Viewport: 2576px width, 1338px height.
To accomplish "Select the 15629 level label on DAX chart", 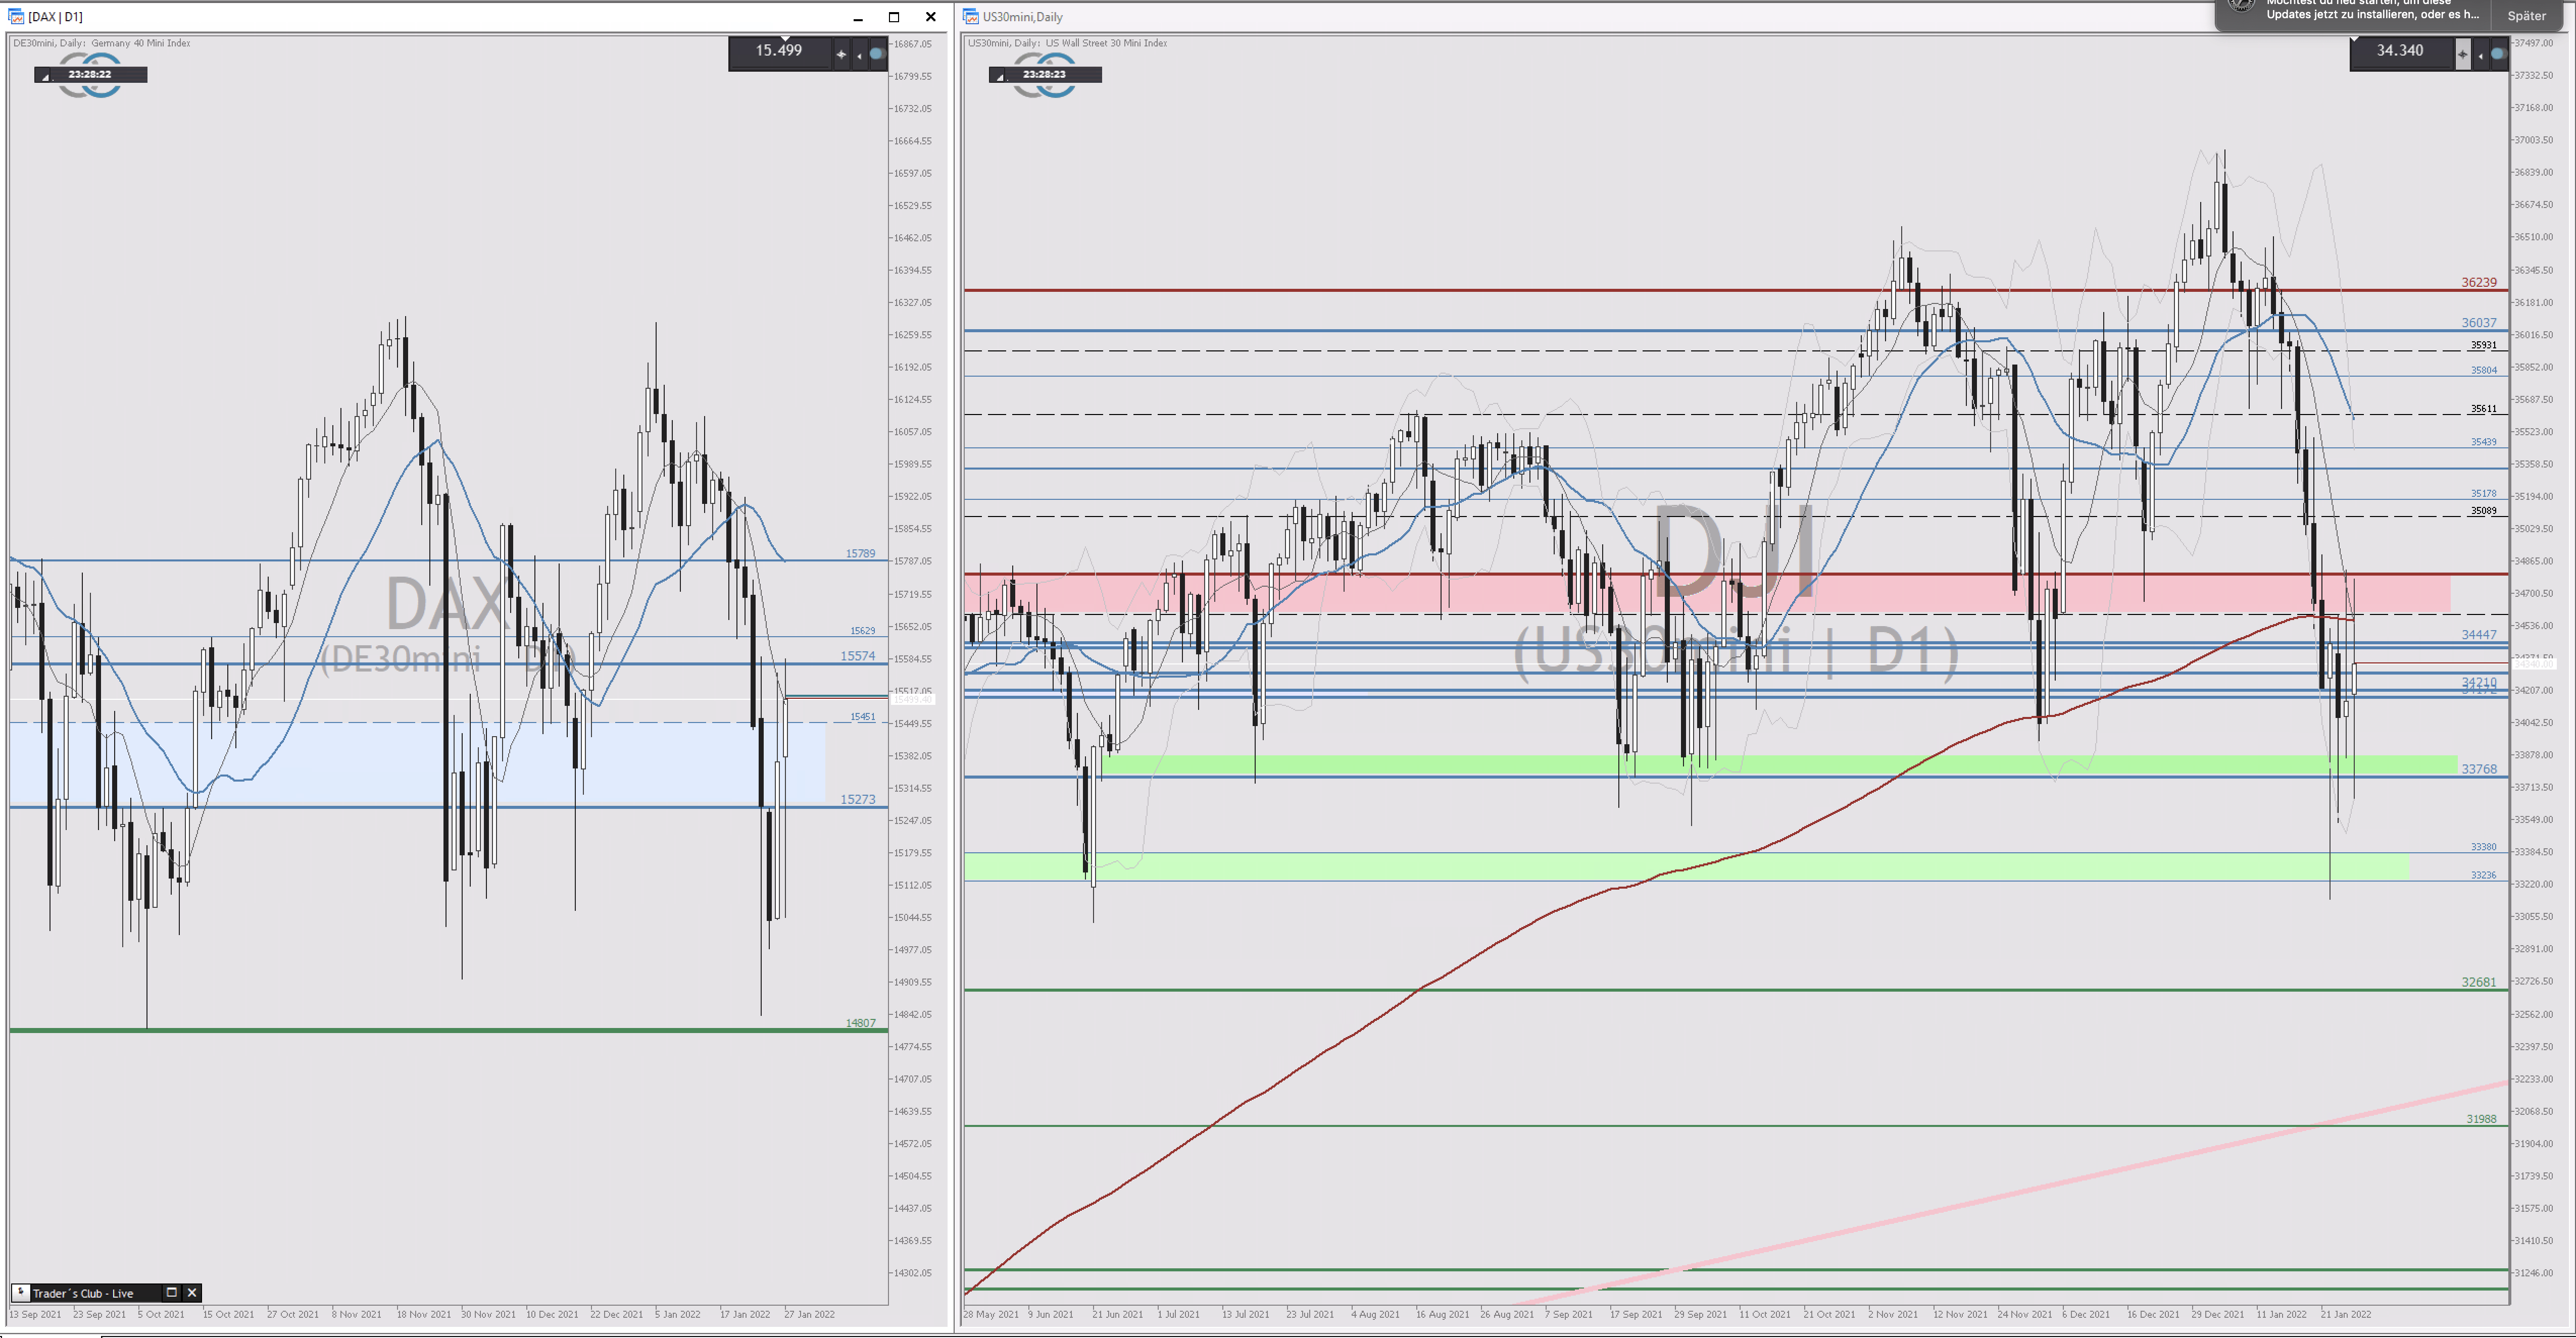I will pos(862,631).
